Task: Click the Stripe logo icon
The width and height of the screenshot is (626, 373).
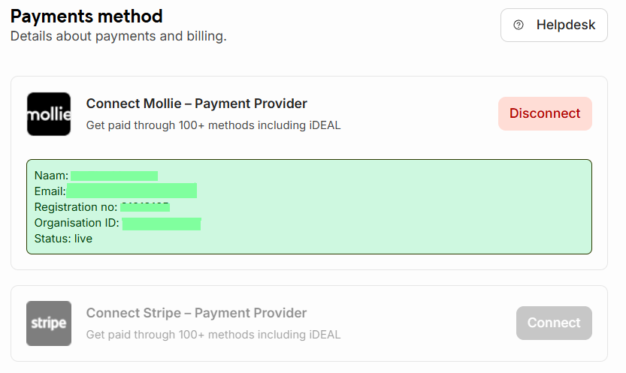Action: 49,323
